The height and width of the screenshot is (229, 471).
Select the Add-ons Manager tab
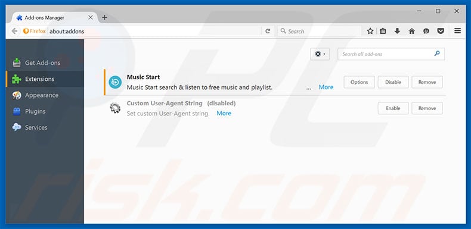[54, 18]
